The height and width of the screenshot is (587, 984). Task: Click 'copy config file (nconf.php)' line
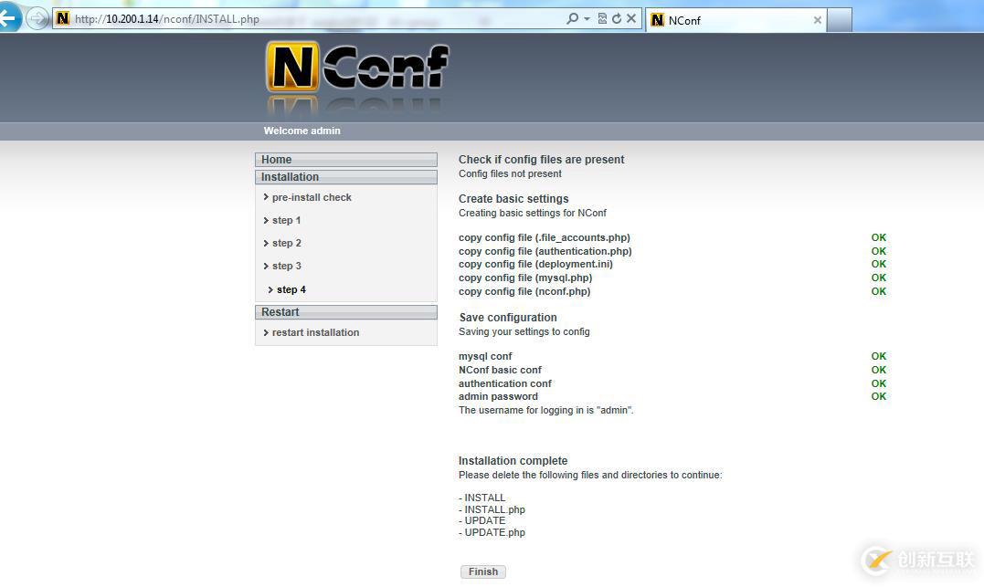[x=524, y=291]
